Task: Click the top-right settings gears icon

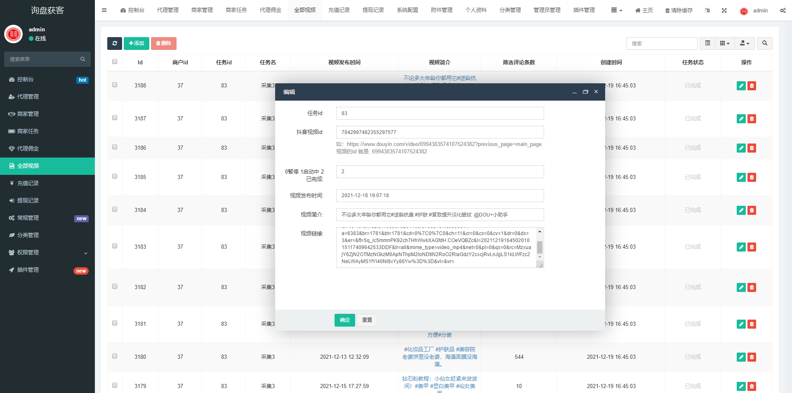Action: (x=783, y=10)
